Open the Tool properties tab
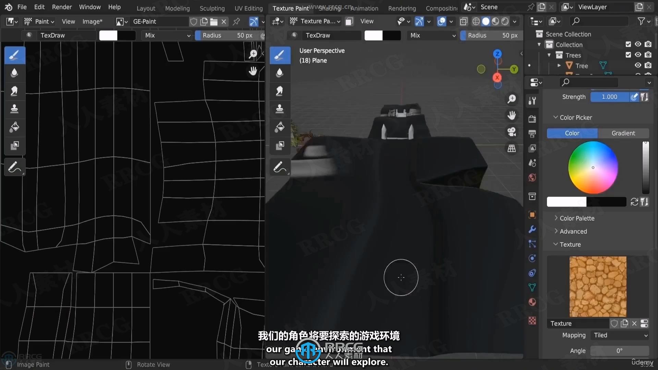 [x=532, y=101]
